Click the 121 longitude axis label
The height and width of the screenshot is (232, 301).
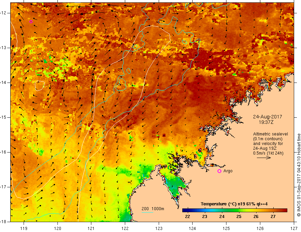click(91, 228)
